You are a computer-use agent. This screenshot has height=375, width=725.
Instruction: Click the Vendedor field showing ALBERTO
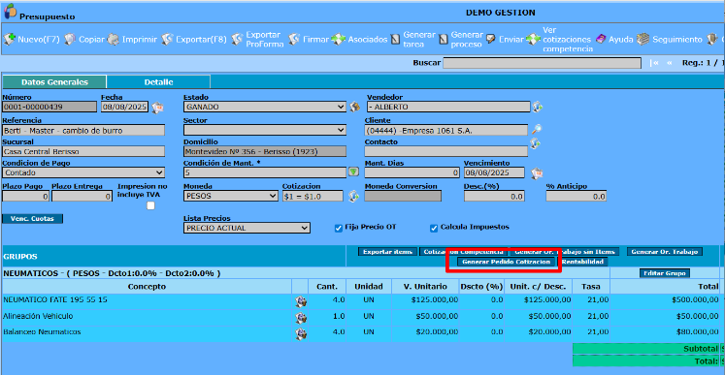(x=448, y=107)
